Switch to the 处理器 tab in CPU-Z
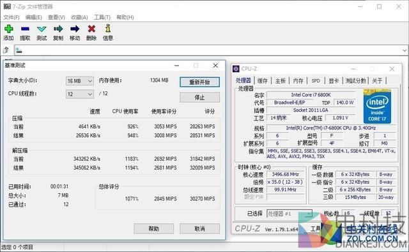409x252 pixels. click(243, 80)
